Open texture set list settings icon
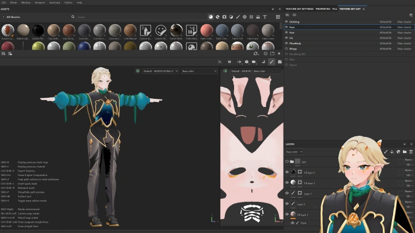This screenshot has width=415, height=233. [411, 15]
